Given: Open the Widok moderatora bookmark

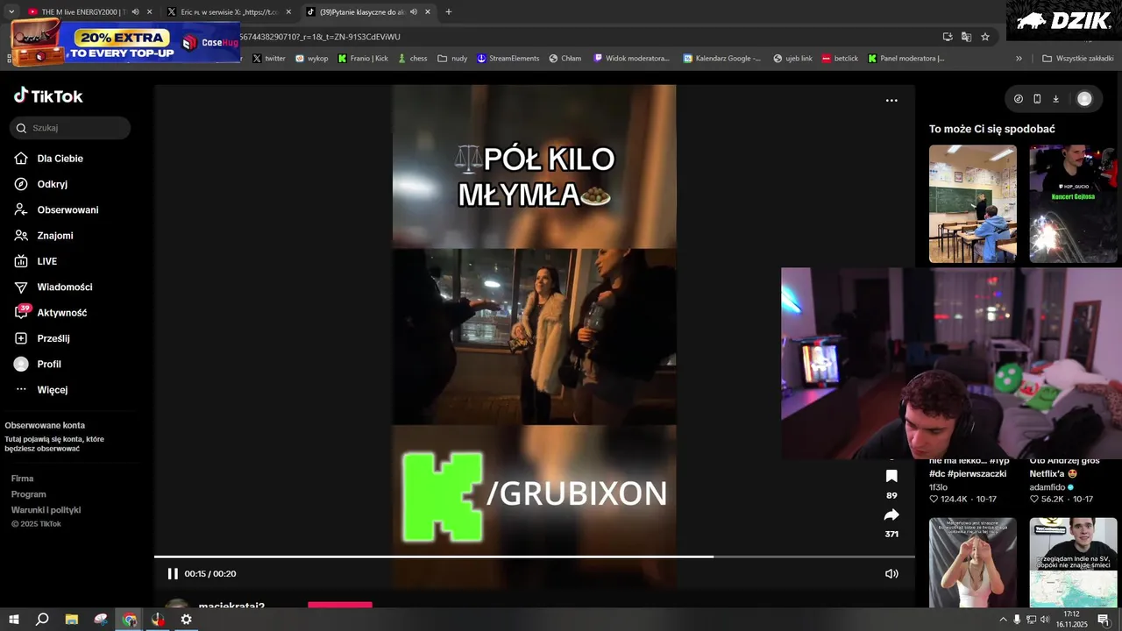Looking at the screenshot, I should click(x=631, y=59).
